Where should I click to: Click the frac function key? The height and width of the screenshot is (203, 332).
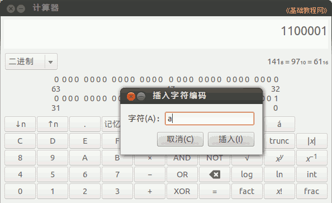[312, 191]
